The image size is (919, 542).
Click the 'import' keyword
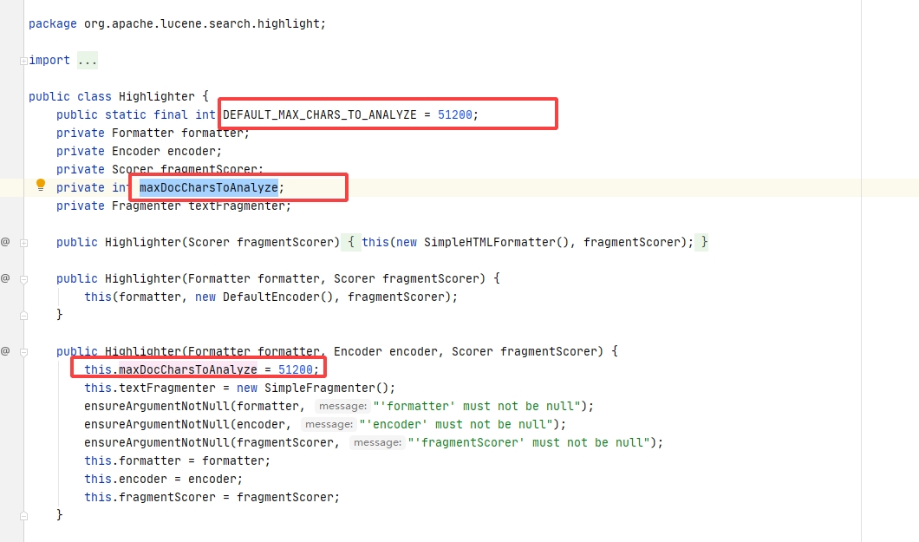[49, 61]
